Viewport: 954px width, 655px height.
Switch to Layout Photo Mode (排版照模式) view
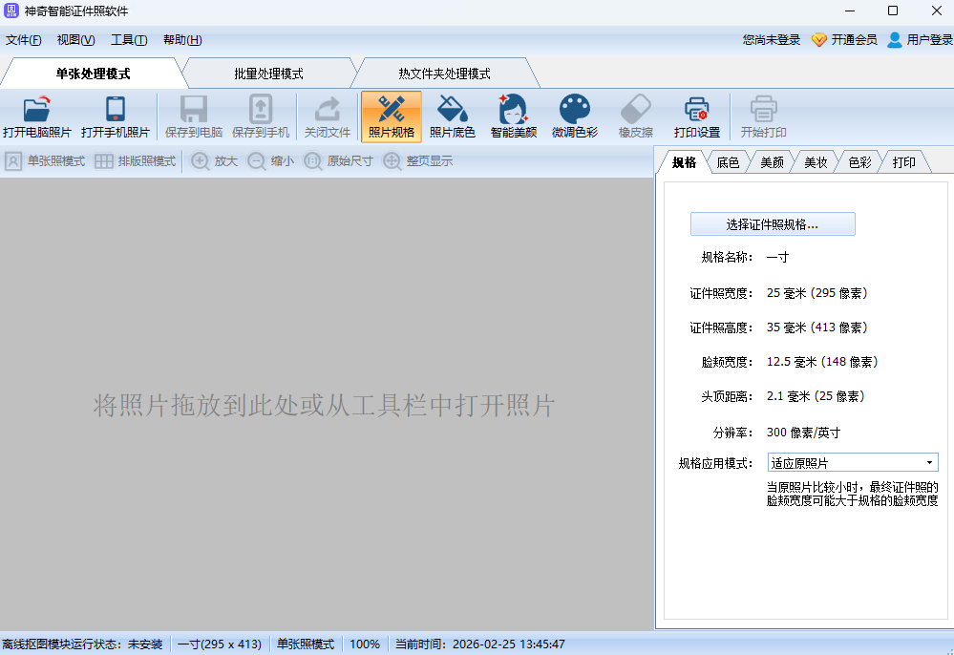(136, 161)
